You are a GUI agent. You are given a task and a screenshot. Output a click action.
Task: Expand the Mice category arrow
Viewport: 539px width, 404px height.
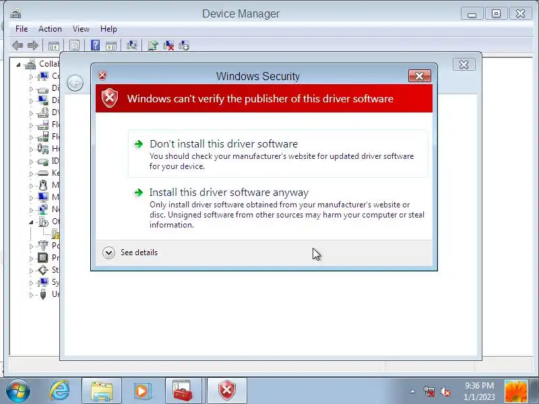(x=31, y=186)
